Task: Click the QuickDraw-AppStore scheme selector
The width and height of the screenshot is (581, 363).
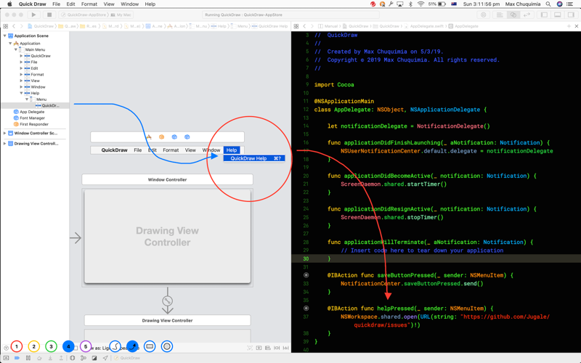Action: [84, 15]
